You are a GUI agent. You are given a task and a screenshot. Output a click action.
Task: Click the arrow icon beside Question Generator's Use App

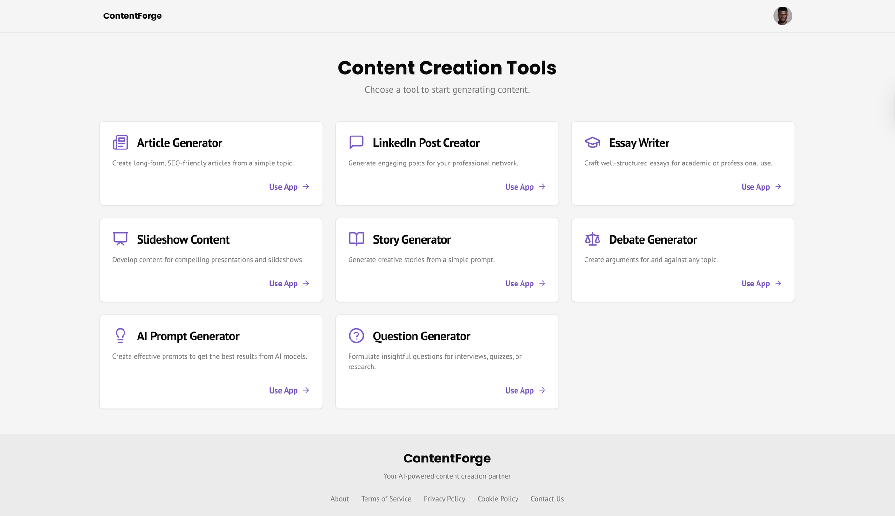pos(542,390)
